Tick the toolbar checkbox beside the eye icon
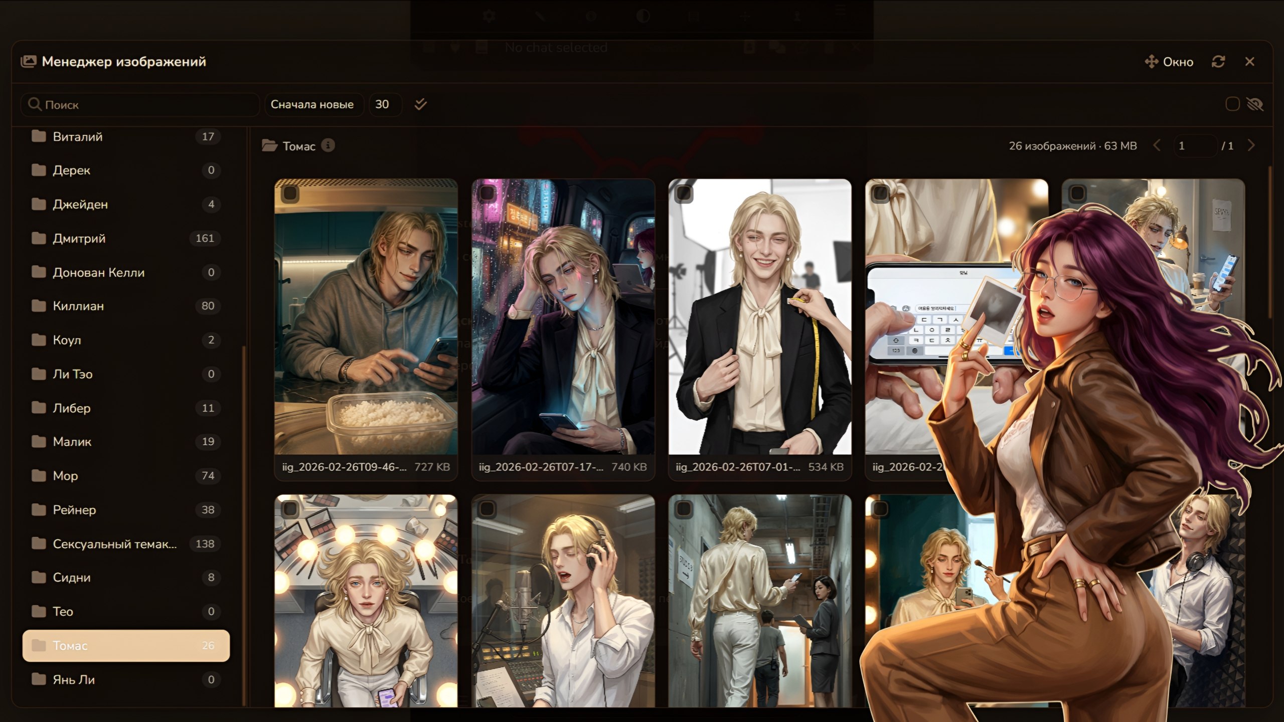The width and height of the screenshot is (1284, 722). pyautogui.click(x=1232, y=104)
